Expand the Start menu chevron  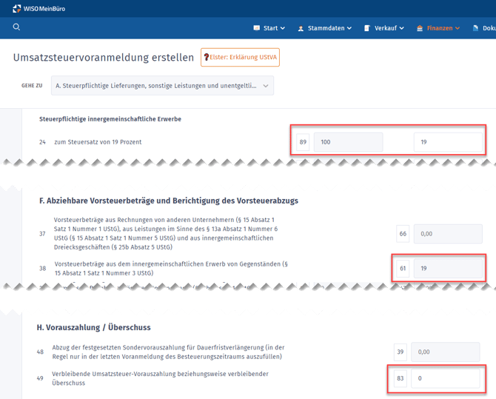click(283, 28)
